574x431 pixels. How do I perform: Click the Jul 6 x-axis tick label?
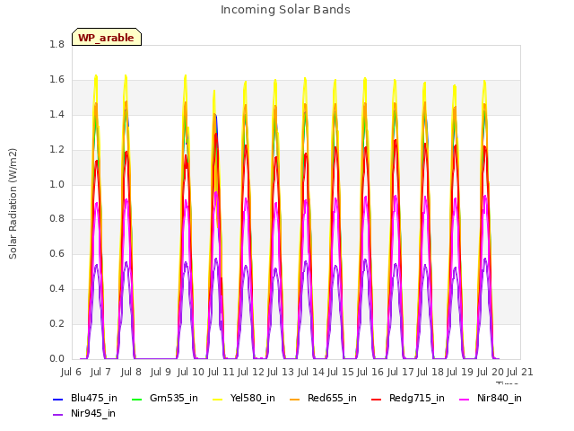[x=71, y=373]
